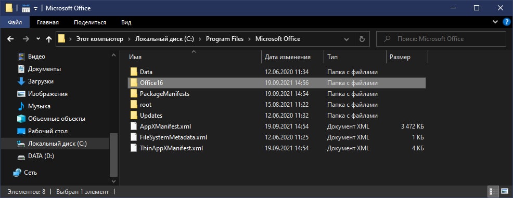
Task: Select the root folder icon
Action: pyautogui.click(x=134, y=105)
